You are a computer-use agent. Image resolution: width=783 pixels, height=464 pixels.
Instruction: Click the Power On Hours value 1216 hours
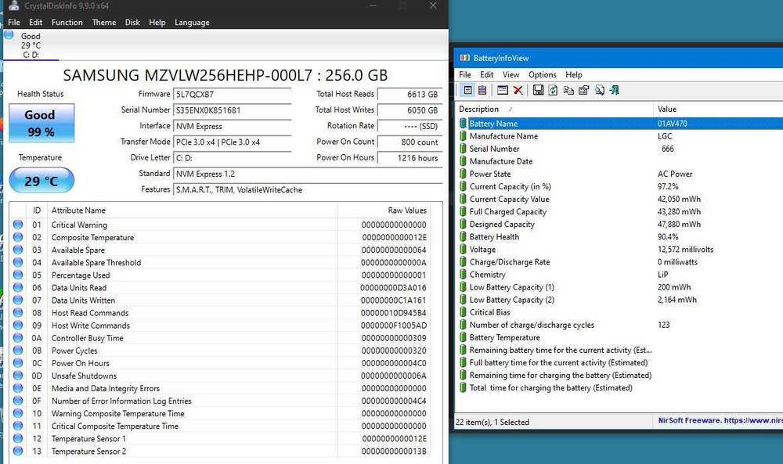click(x=410, y=158)
